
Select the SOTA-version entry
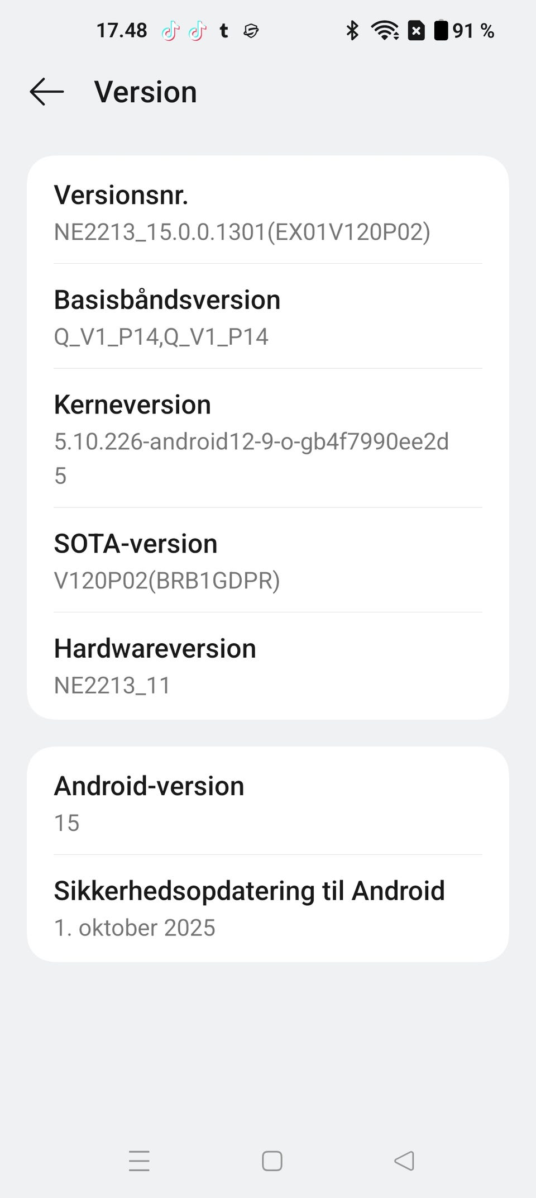click(x=268, y=561)
